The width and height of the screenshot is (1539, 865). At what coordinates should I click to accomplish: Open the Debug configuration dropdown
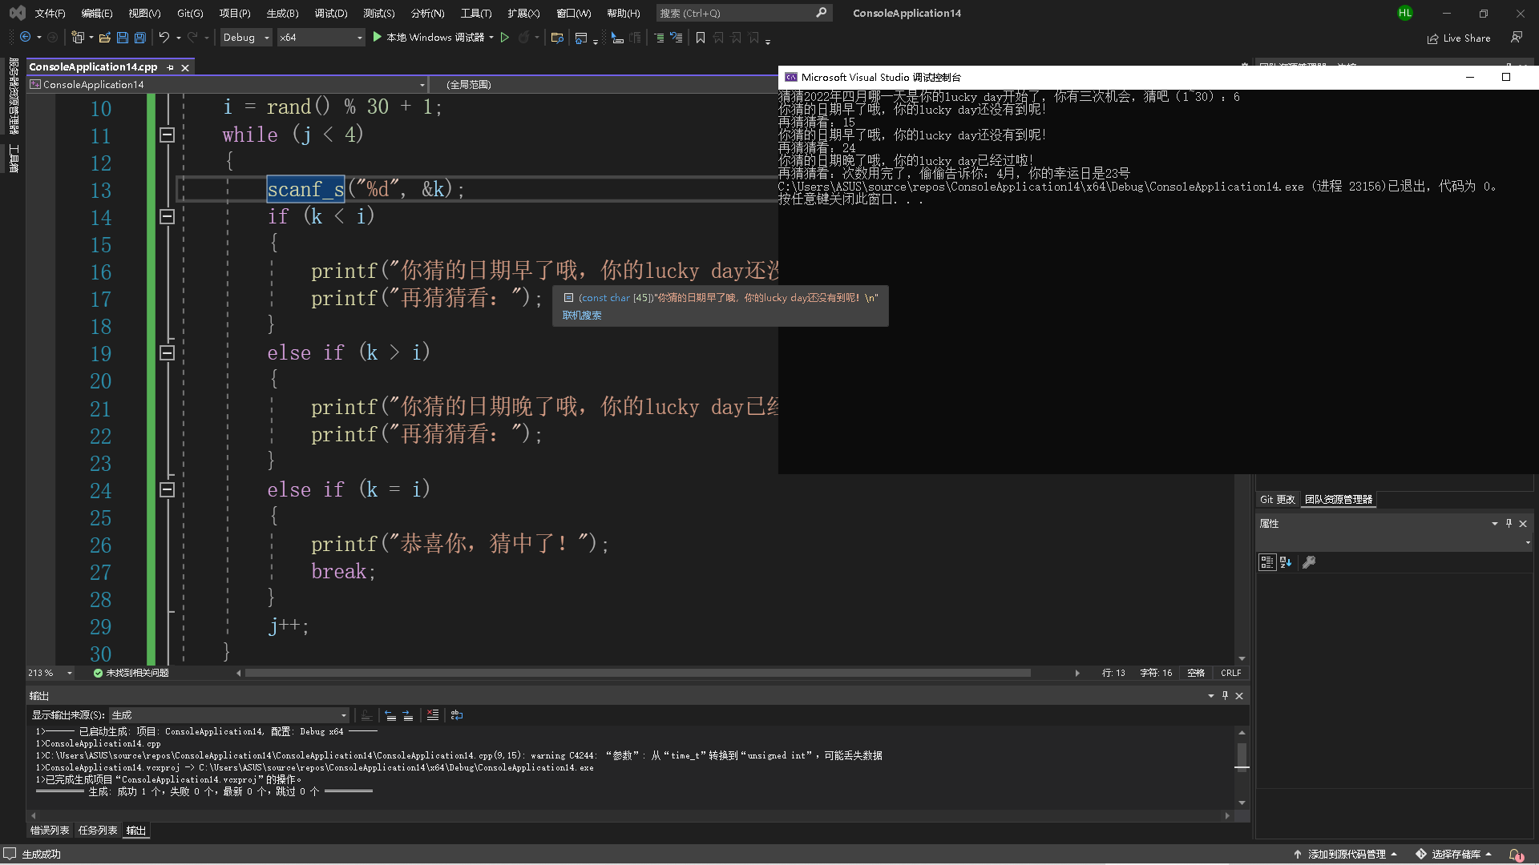point(246,38)
